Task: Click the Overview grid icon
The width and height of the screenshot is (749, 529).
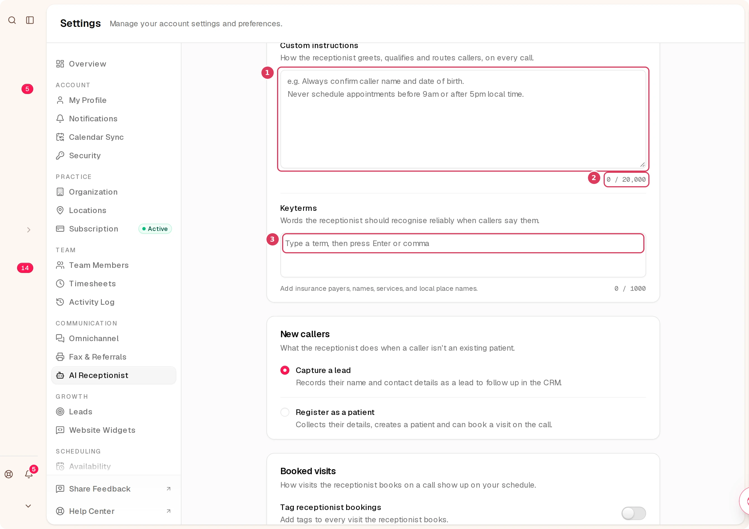Action: click(60, 64)
